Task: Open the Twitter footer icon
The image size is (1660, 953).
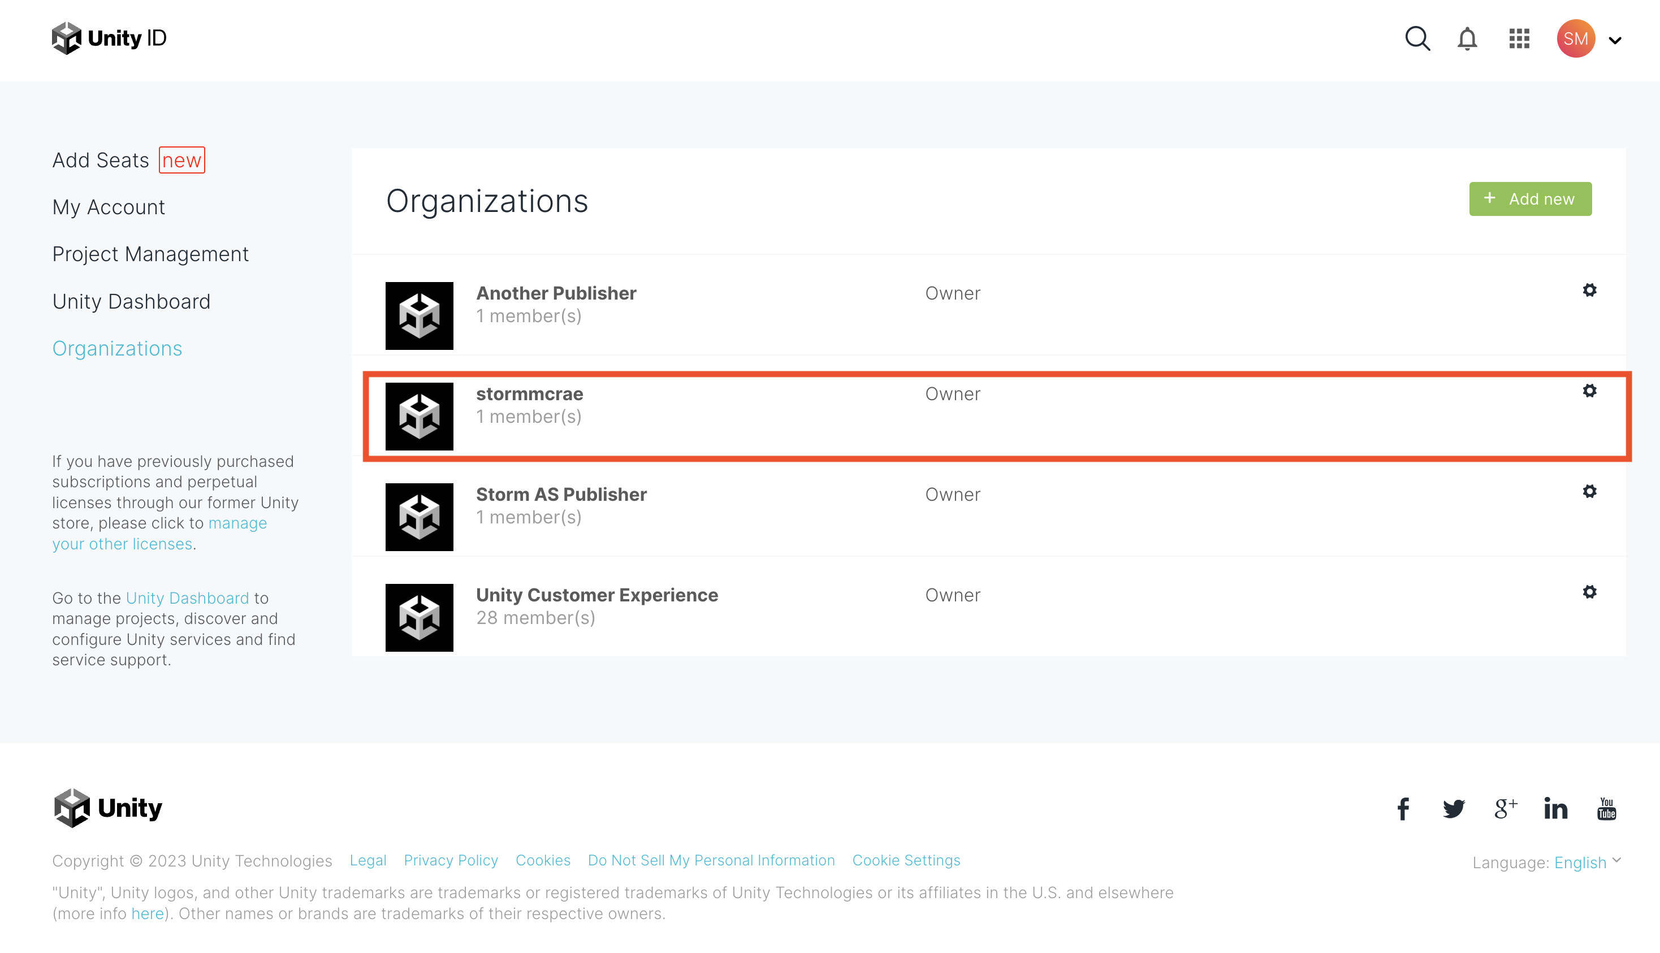Action: [1453, 809]
